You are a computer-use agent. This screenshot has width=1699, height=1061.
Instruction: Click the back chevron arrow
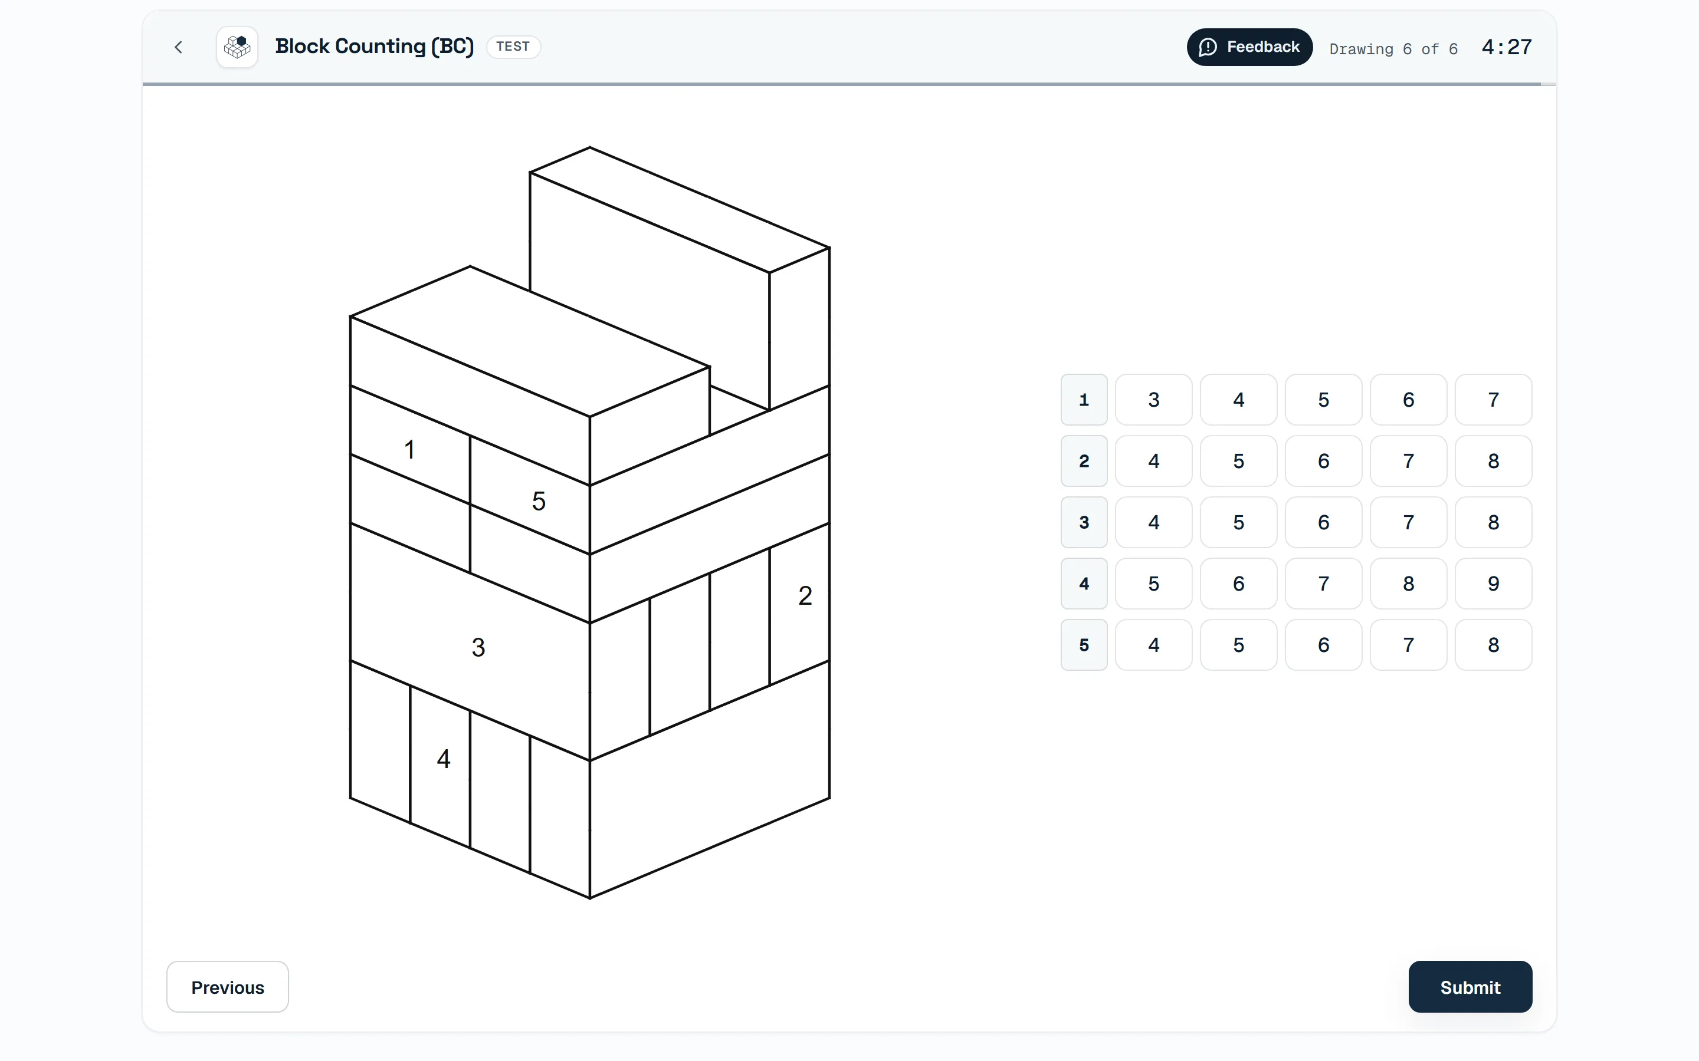[178, 47]
